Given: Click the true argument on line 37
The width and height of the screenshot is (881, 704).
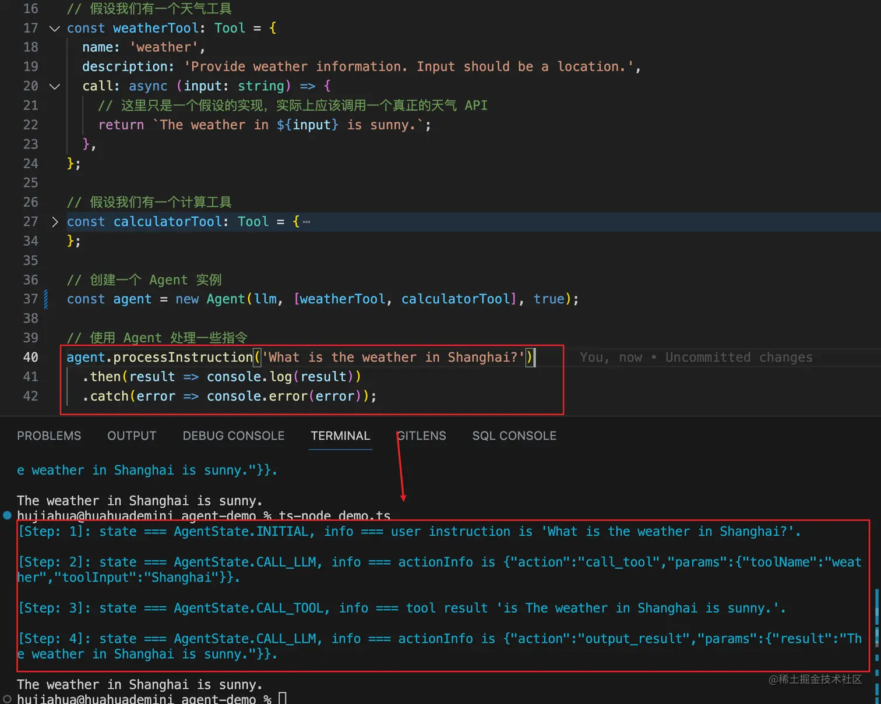Looking at the screenshot, I should coord(549,299).
